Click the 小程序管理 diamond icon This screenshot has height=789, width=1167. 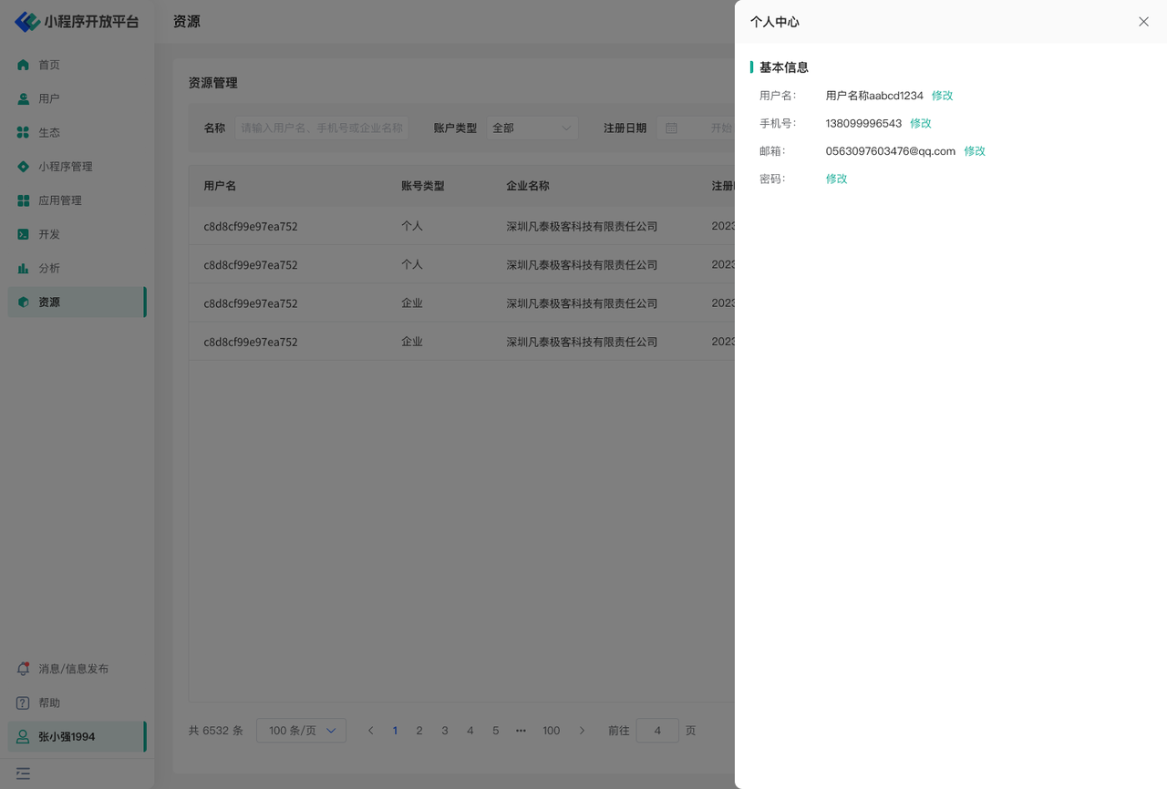click(x=24, y=167)
